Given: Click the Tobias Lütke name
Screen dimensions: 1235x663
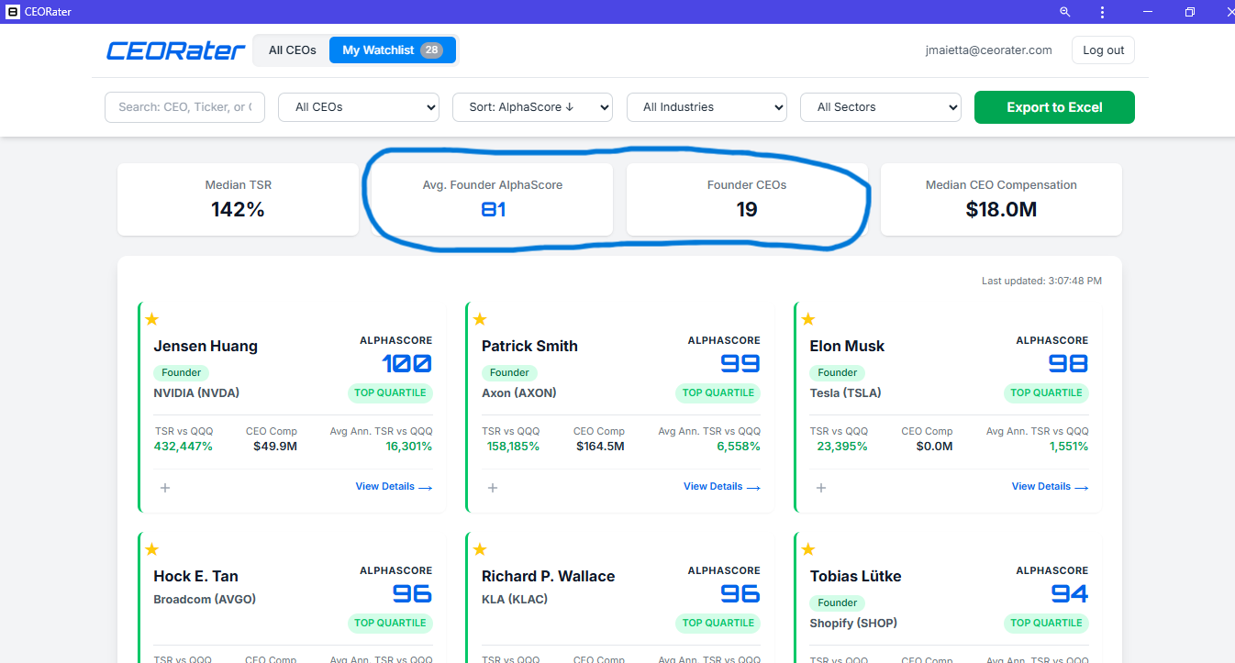Looking at the screenshot, I should 855,577.
